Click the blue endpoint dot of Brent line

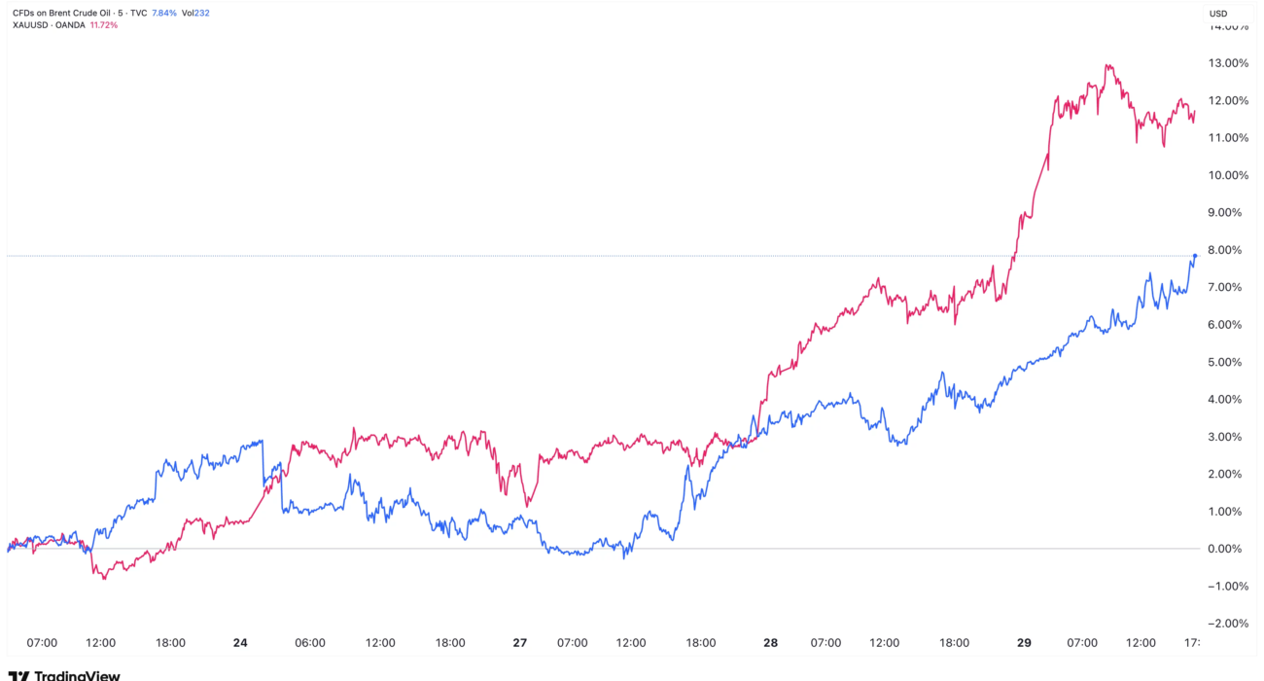point(1194,256)
